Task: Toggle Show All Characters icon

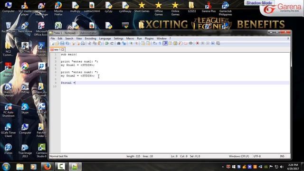Action: click(160, 43)
